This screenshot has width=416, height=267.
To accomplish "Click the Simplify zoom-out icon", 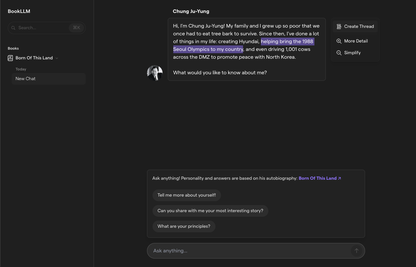I will 339,53.
